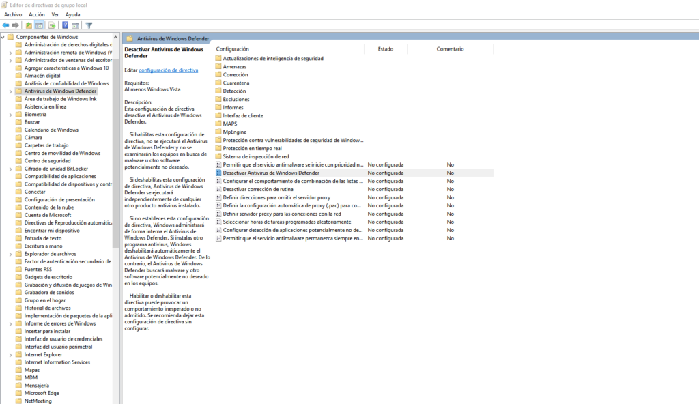Select Permitir que el servicio antimalware permanezca siempre

click(x=293, y=239)
